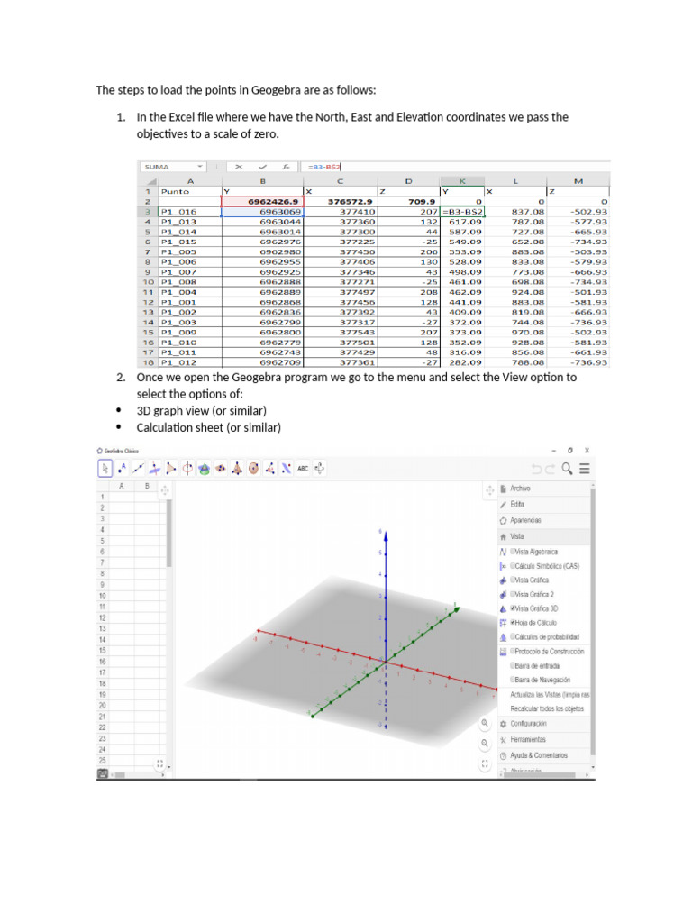The height and width of the screenshot is (923, 692).
Task: Enable the Protocolo de Construcción checkbox
Action: (x=513, y=651)
